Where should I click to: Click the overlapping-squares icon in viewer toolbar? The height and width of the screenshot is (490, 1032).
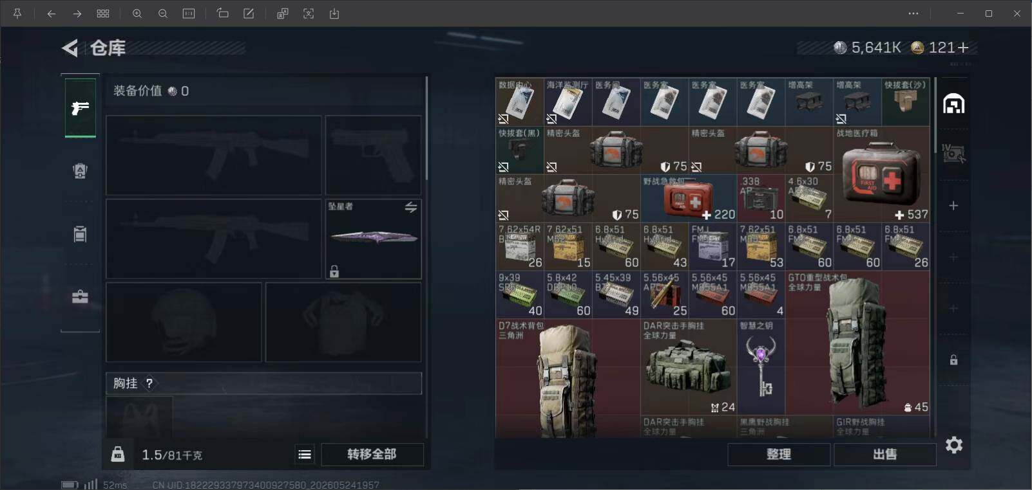pos(282,14)
